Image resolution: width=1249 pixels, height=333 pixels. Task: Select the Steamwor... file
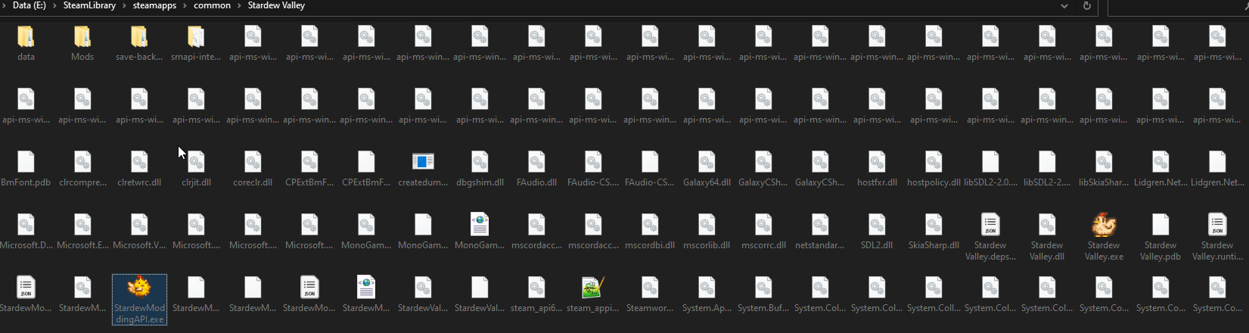pos(650,294)
